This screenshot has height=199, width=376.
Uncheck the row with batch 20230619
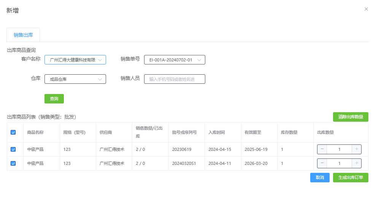13,149
